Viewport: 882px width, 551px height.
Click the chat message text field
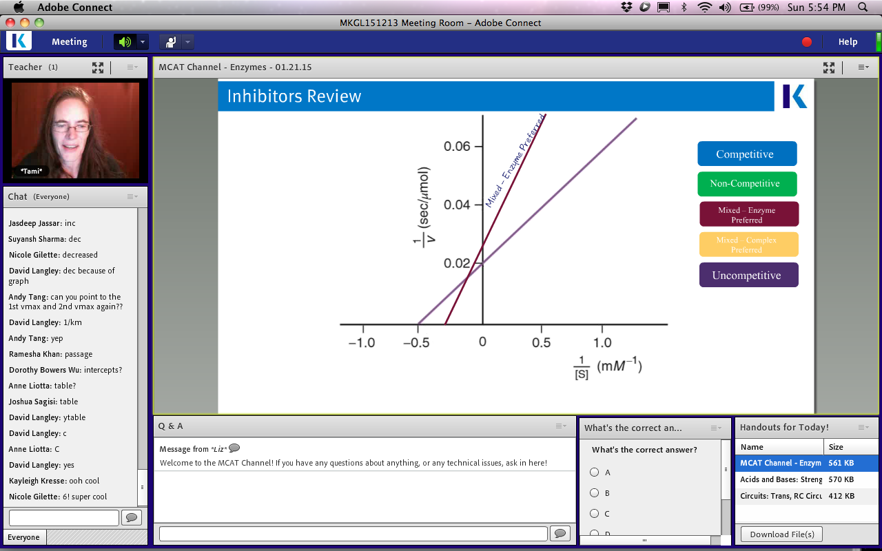coord(63,517)
